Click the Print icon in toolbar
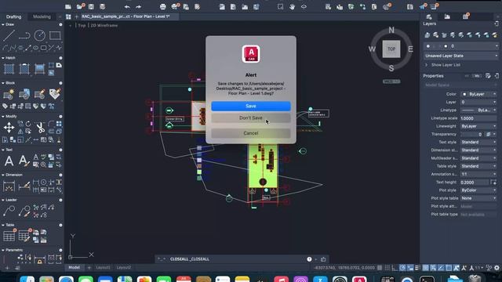502x282 pixels. coord(163,7)
